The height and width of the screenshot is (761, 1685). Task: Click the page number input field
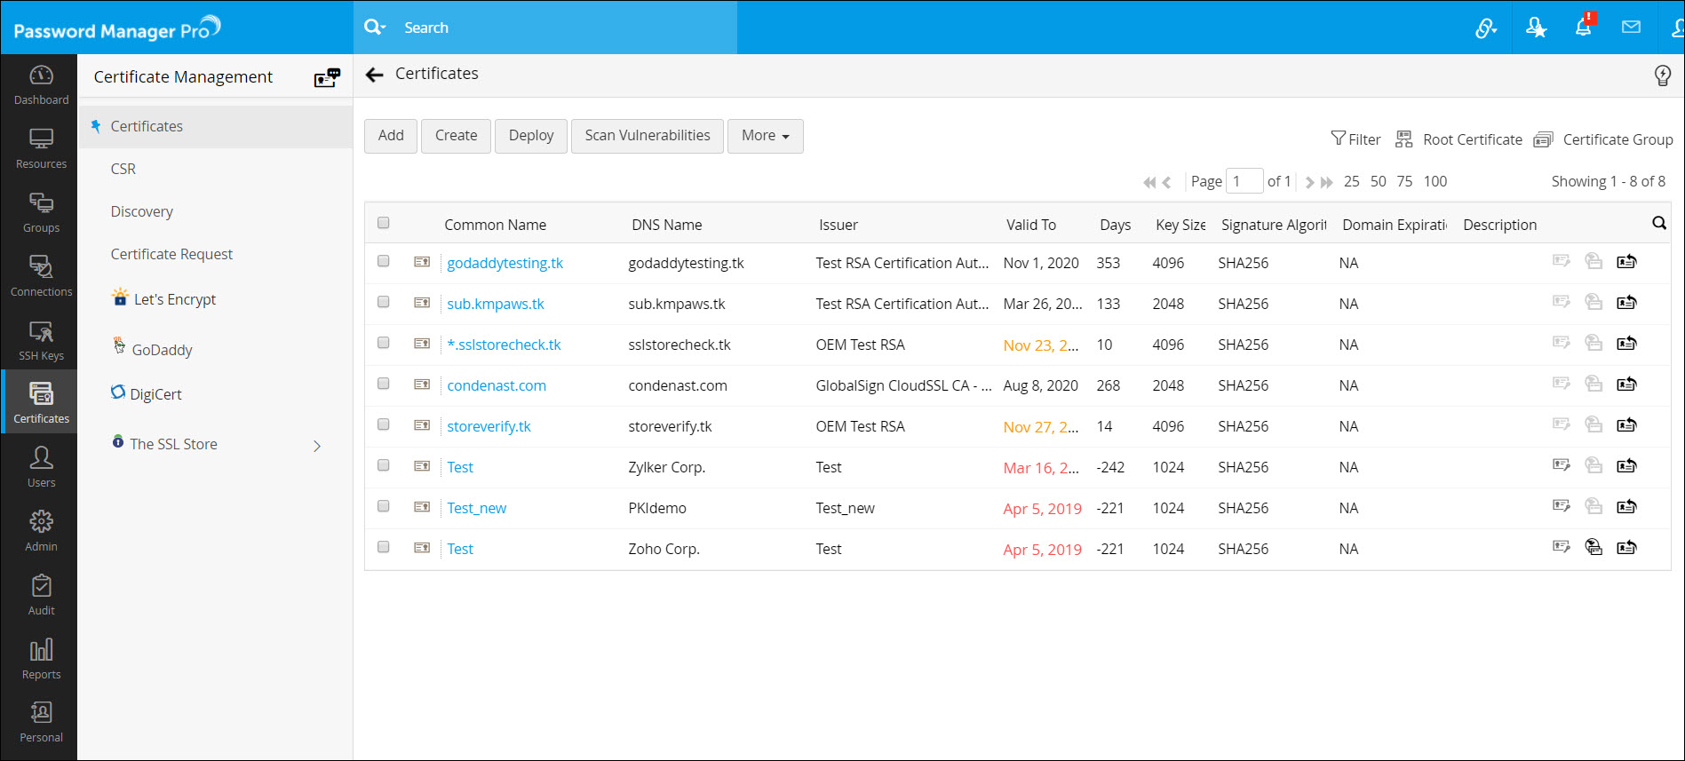pyautogui.click(x=1244, y=181)
